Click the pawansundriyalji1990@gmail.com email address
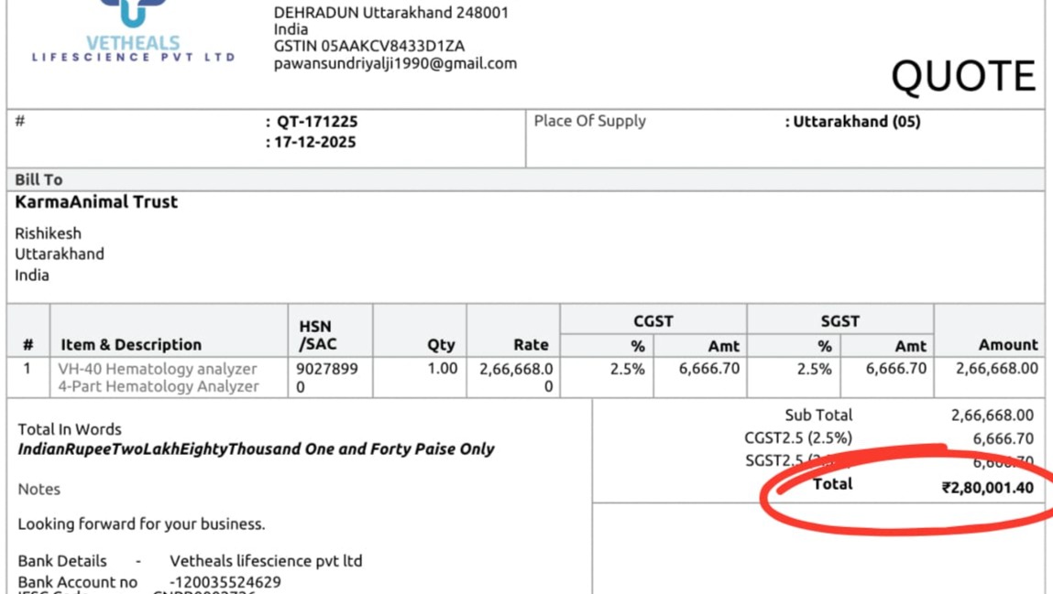 pyautogui.click(x=395, y=64)
